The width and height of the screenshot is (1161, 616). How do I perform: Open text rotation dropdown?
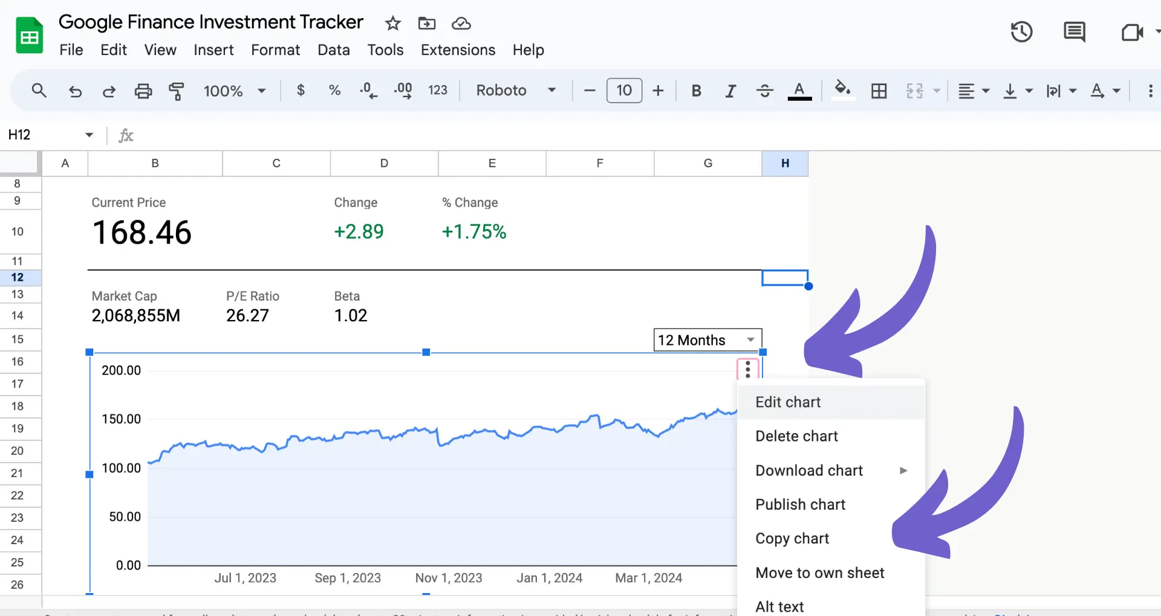point(1105,91)
